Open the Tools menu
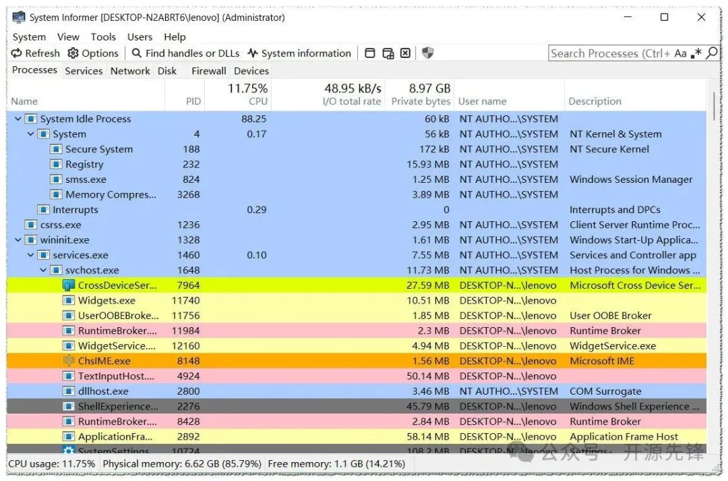The height and width of the screenshot is (481, 728). coord(103,37)
